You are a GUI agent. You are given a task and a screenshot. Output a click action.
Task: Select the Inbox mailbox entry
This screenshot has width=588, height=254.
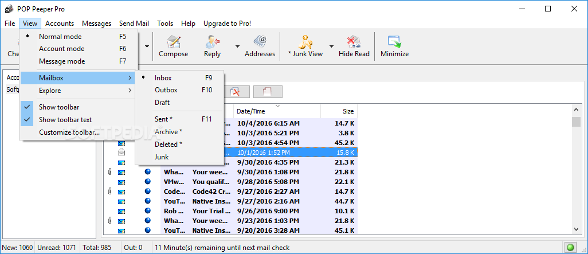pyautogui.click(x=179, y=78)
